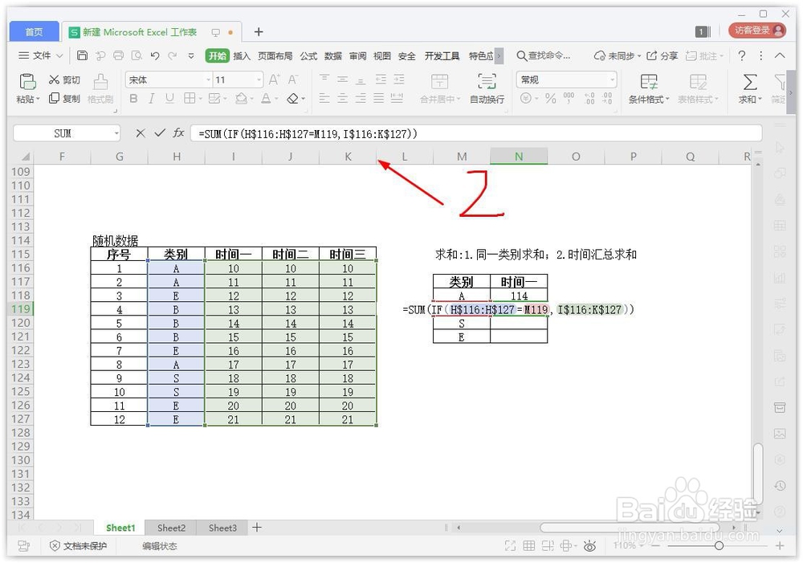This screenshot has width=803, height=563.
Task: Click the Print Preview icon
Action: point(137,55)
